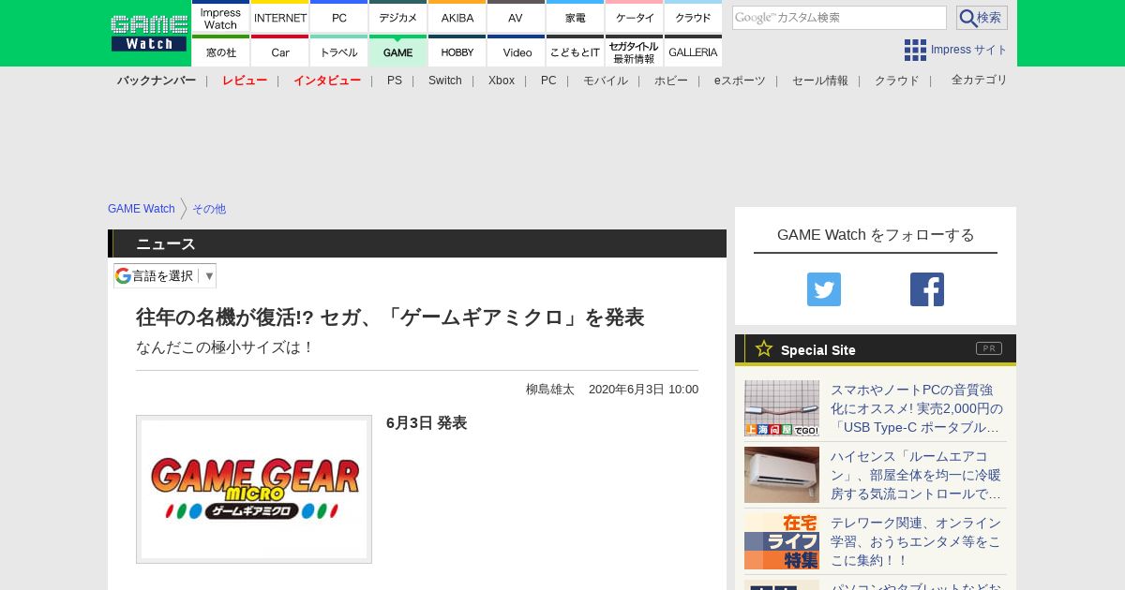The width and height of the screenshot is (1125, 590).
Task: Open the Car Watch tab
Action: click(279, 51)
